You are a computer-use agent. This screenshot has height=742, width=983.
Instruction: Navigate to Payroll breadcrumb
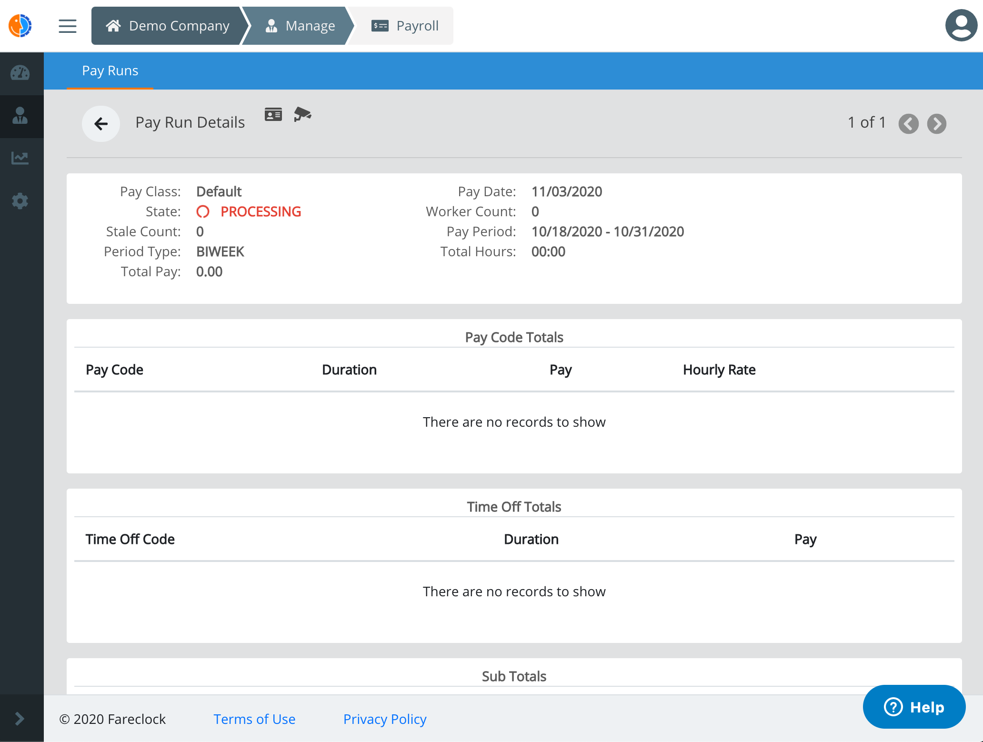pos(405,26)
